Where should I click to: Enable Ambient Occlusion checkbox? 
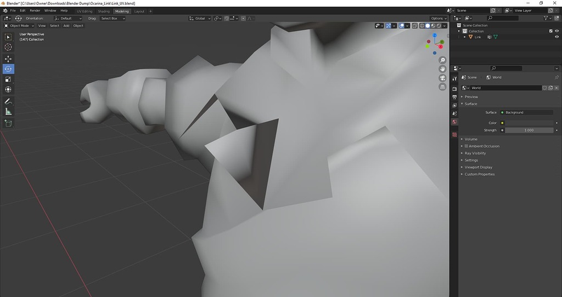pyautogui.click(x=467, y=146)
